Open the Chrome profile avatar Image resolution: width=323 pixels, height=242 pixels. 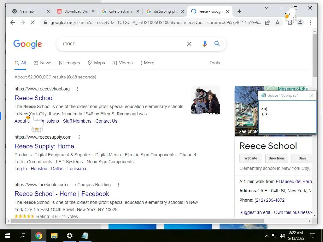click(300, 22)
